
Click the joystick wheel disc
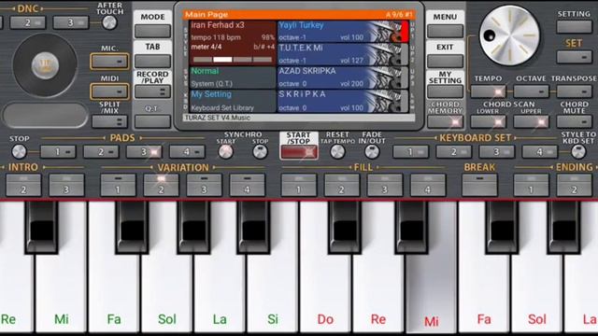pyautogui.click(x=45, y=64)
